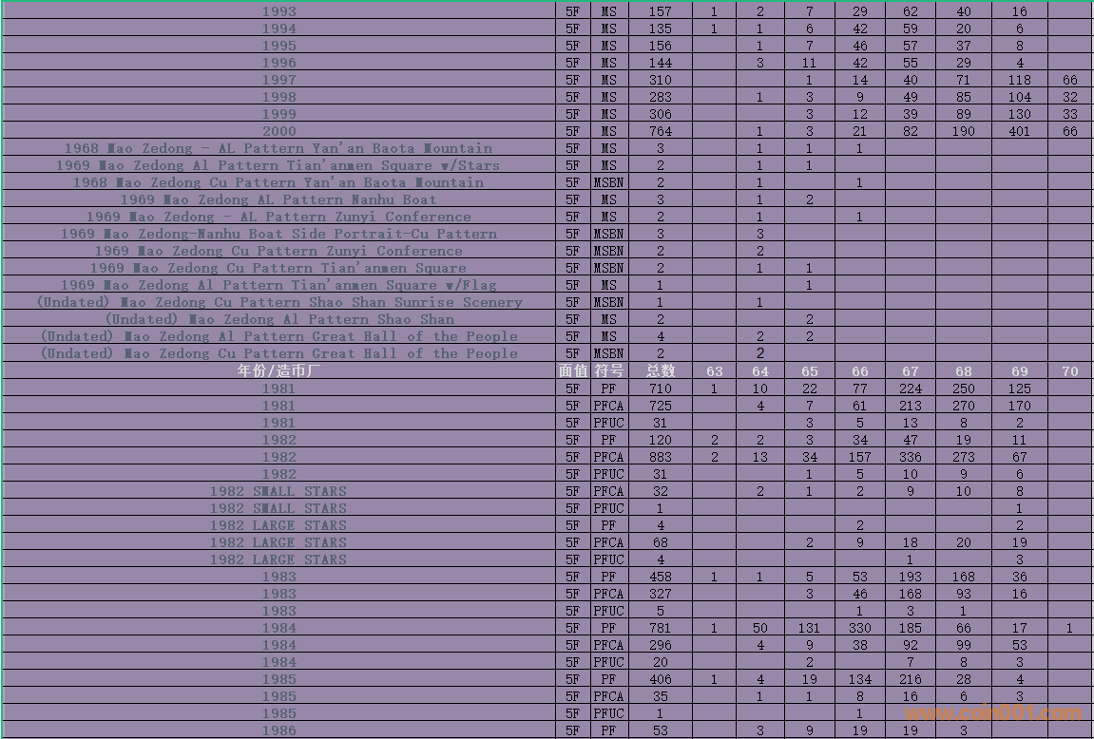Select 1969 Tian'anmen Square w/Flag row label
This screenshot has height=739, width=1094.
pyautogui.click(x=278, y=286)
